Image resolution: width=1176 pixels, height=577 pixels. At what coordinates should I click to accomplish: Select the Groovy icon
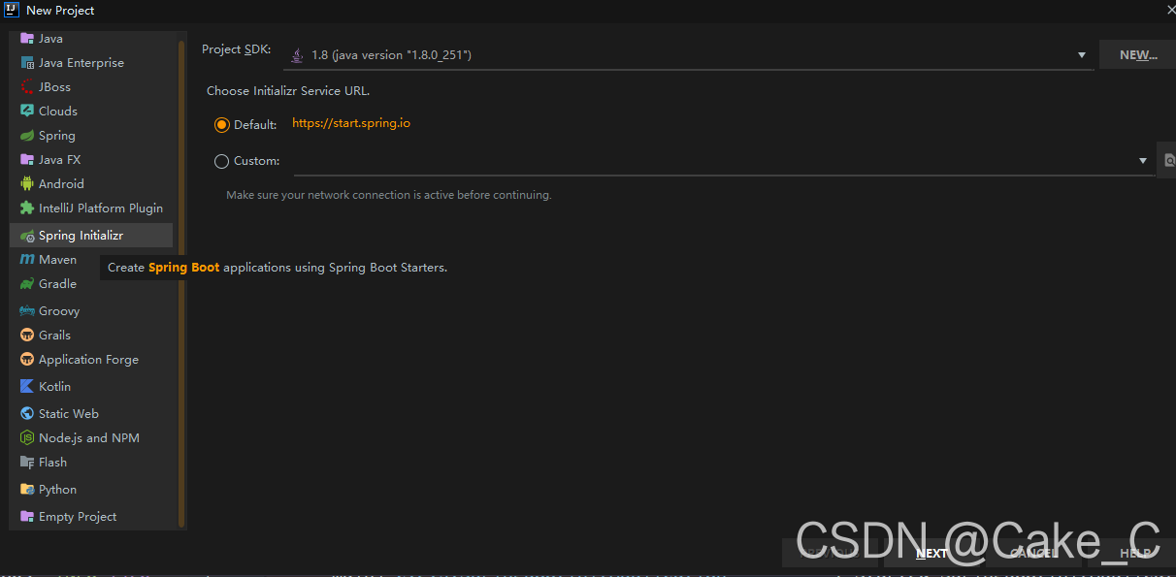pos(27,311)
